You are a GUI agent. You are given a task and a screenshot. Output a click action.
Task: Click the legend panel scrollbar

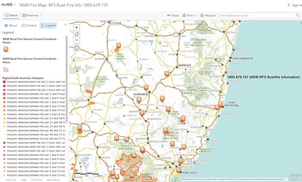click(x=67, y=79)
